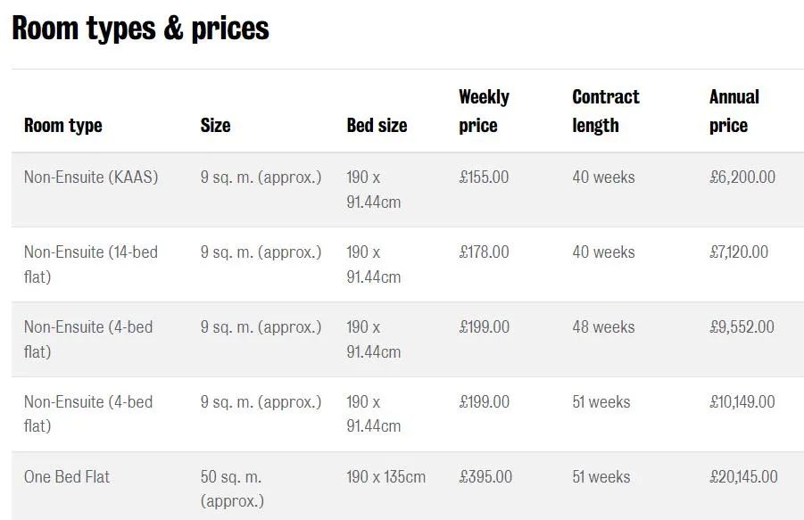Viewport: 804px width, 520px height.
Task: Select the Room type column header
Action: click(x=63, y=126)
